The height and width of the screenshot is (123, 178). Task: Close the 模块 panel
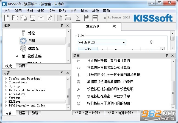[68, 26]
